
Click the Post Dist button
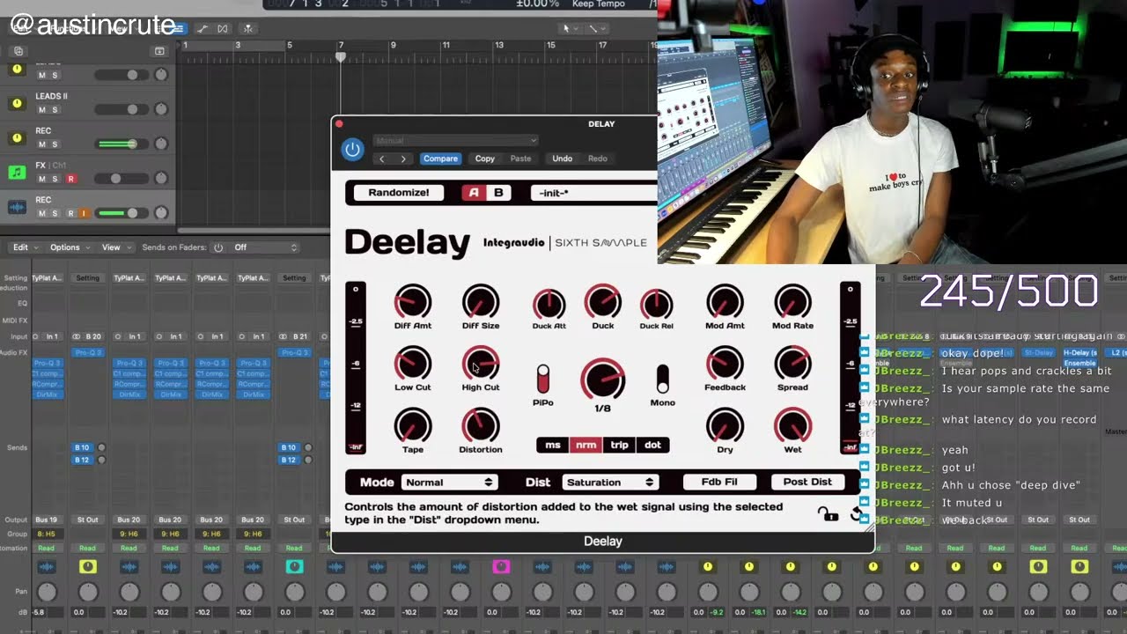click(x=807, y=482)
